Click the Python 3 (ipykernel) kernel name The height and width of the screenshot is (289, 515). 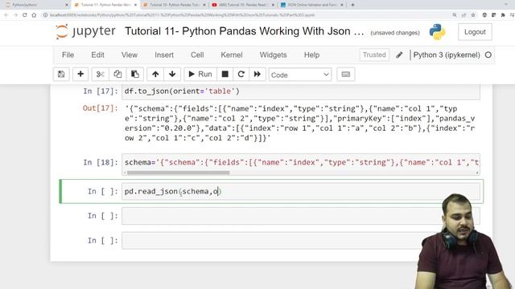(x=447, y=55)
